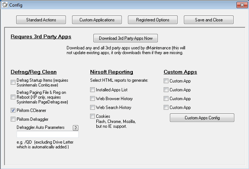Switch to Custom Applications section
Viewport: 249px width, 169px height.
pyautogui.click(x=97, y=20)
